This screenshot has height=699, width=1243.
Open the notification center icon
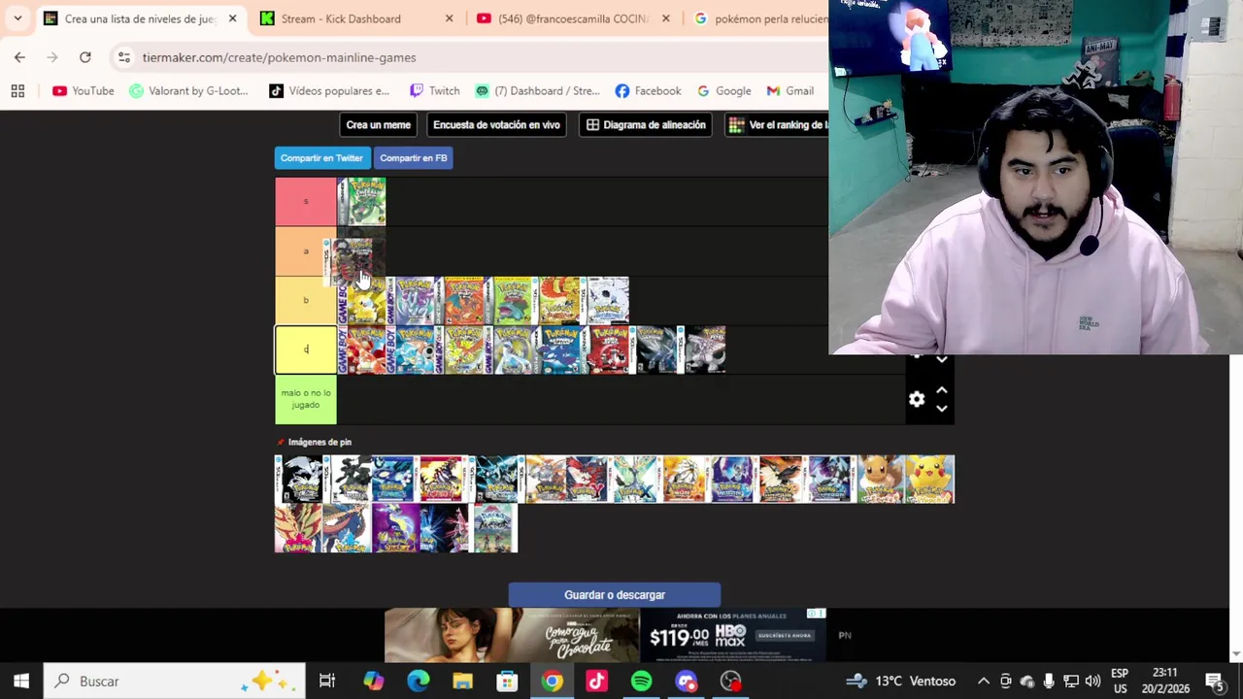(x=1215, y=682)
